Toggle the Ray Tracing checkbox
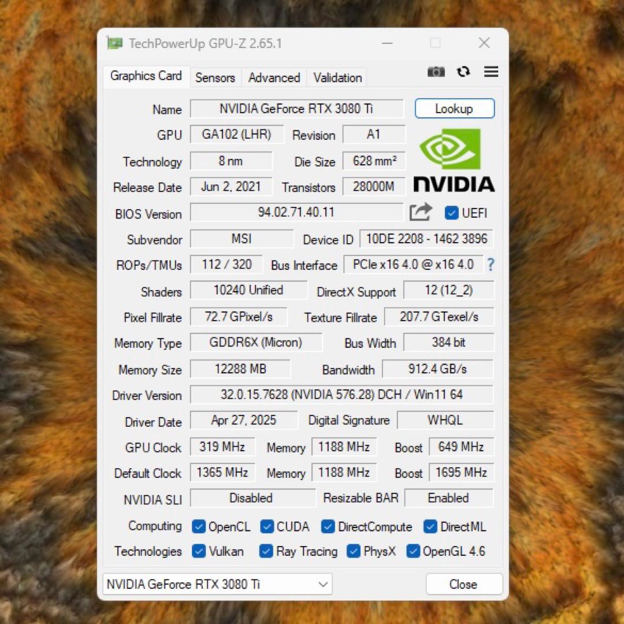The height and width of the screenshot is (624, 624). pyautogui.click(x=266, y=551)
